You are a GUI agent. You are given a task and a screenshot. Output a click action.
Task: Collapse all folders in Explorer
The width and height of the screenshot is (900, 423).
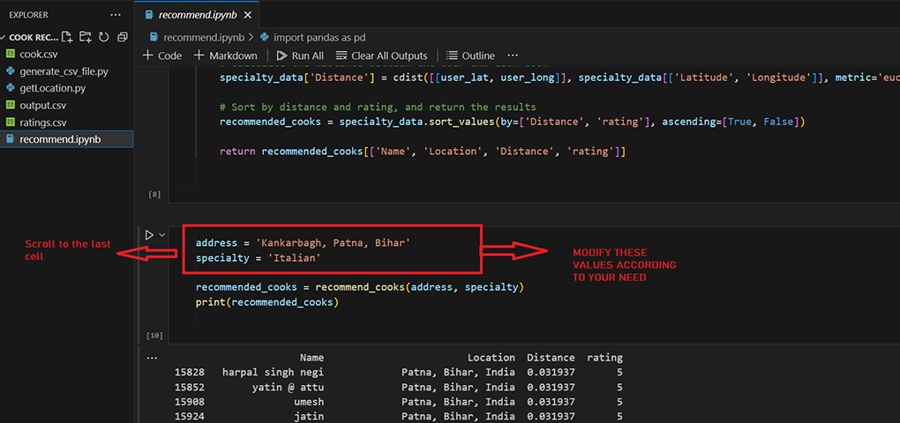pyautogui.click(x=123, y=37)
